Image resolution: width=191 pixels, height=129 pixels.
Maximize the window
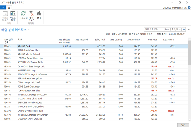(x=180, y=2)
